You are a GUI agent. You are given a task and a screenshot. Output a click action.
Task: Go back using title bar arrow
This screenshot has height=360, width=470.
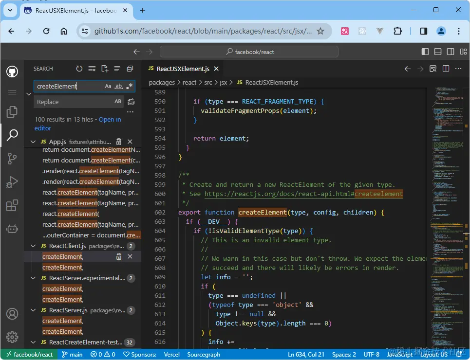[x=136, y=52]
